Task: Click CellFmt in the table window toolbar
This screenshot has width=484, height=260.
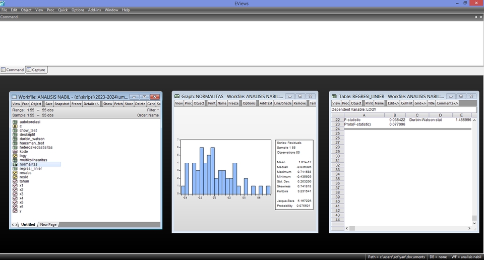Action: (406, 103)
